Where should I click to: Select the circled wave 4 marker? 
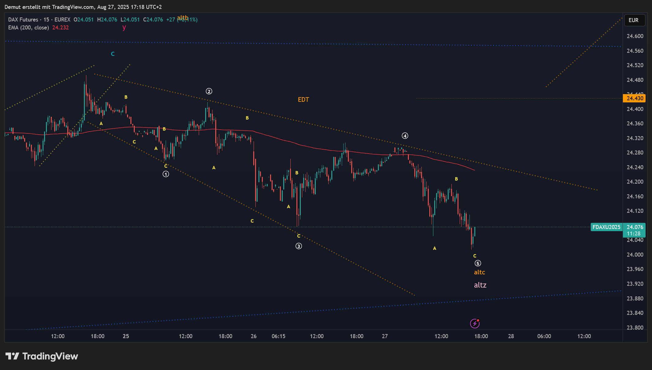[x=405, y=136]
